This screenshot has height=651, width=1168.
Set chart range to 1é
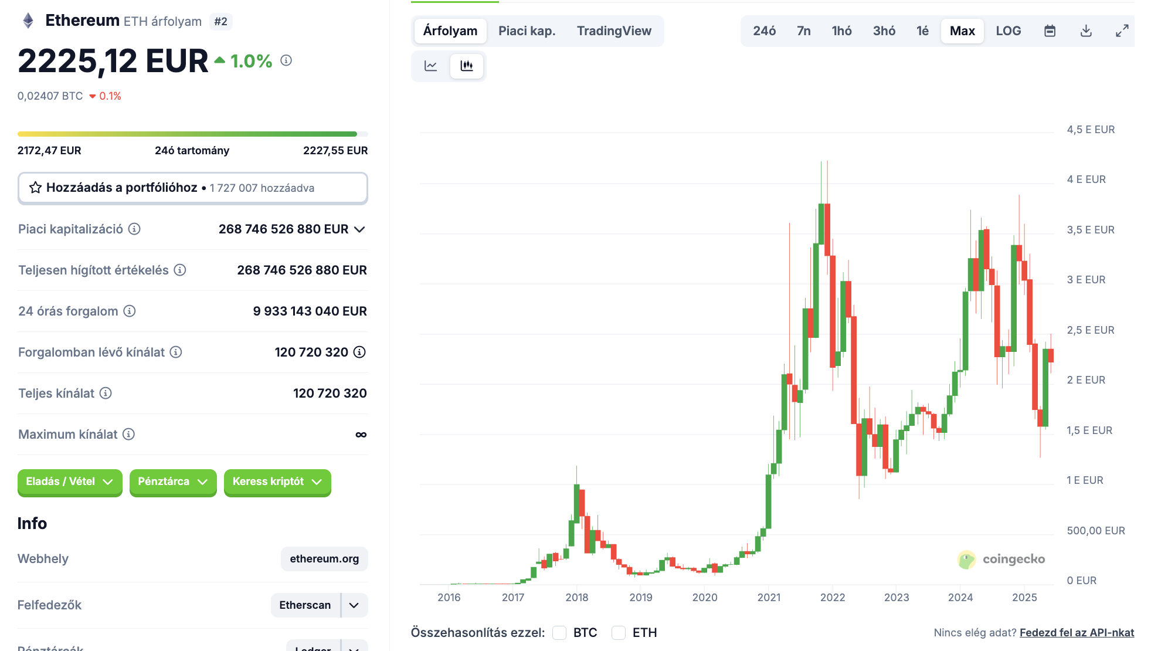click(923, 31)
